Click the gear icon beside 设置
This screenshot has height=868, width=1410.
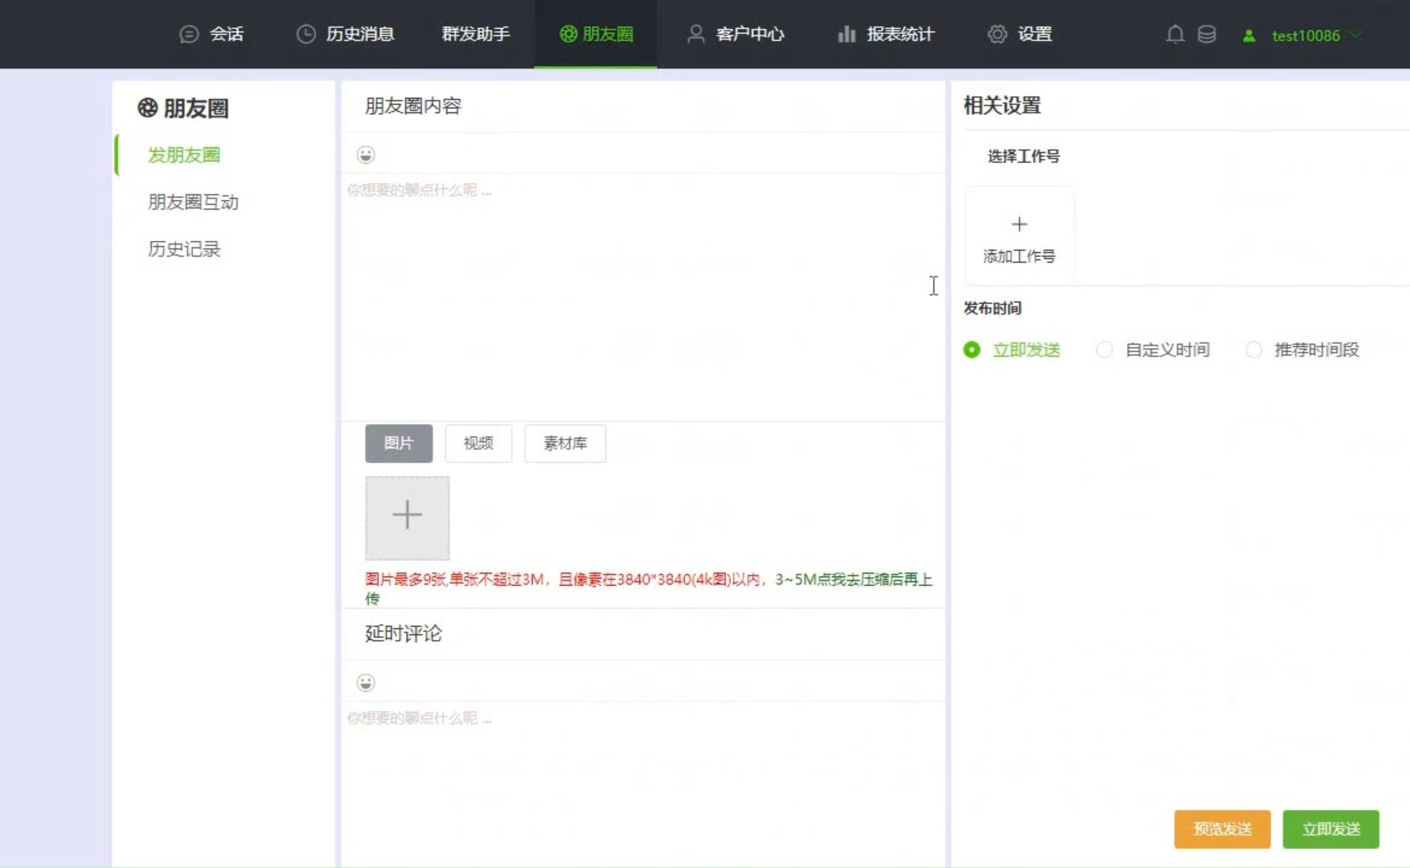point(997,34)
